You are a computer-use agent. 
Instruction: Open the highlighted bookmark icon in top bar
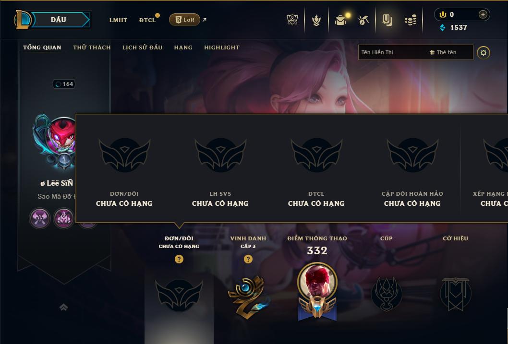(387, 20)
